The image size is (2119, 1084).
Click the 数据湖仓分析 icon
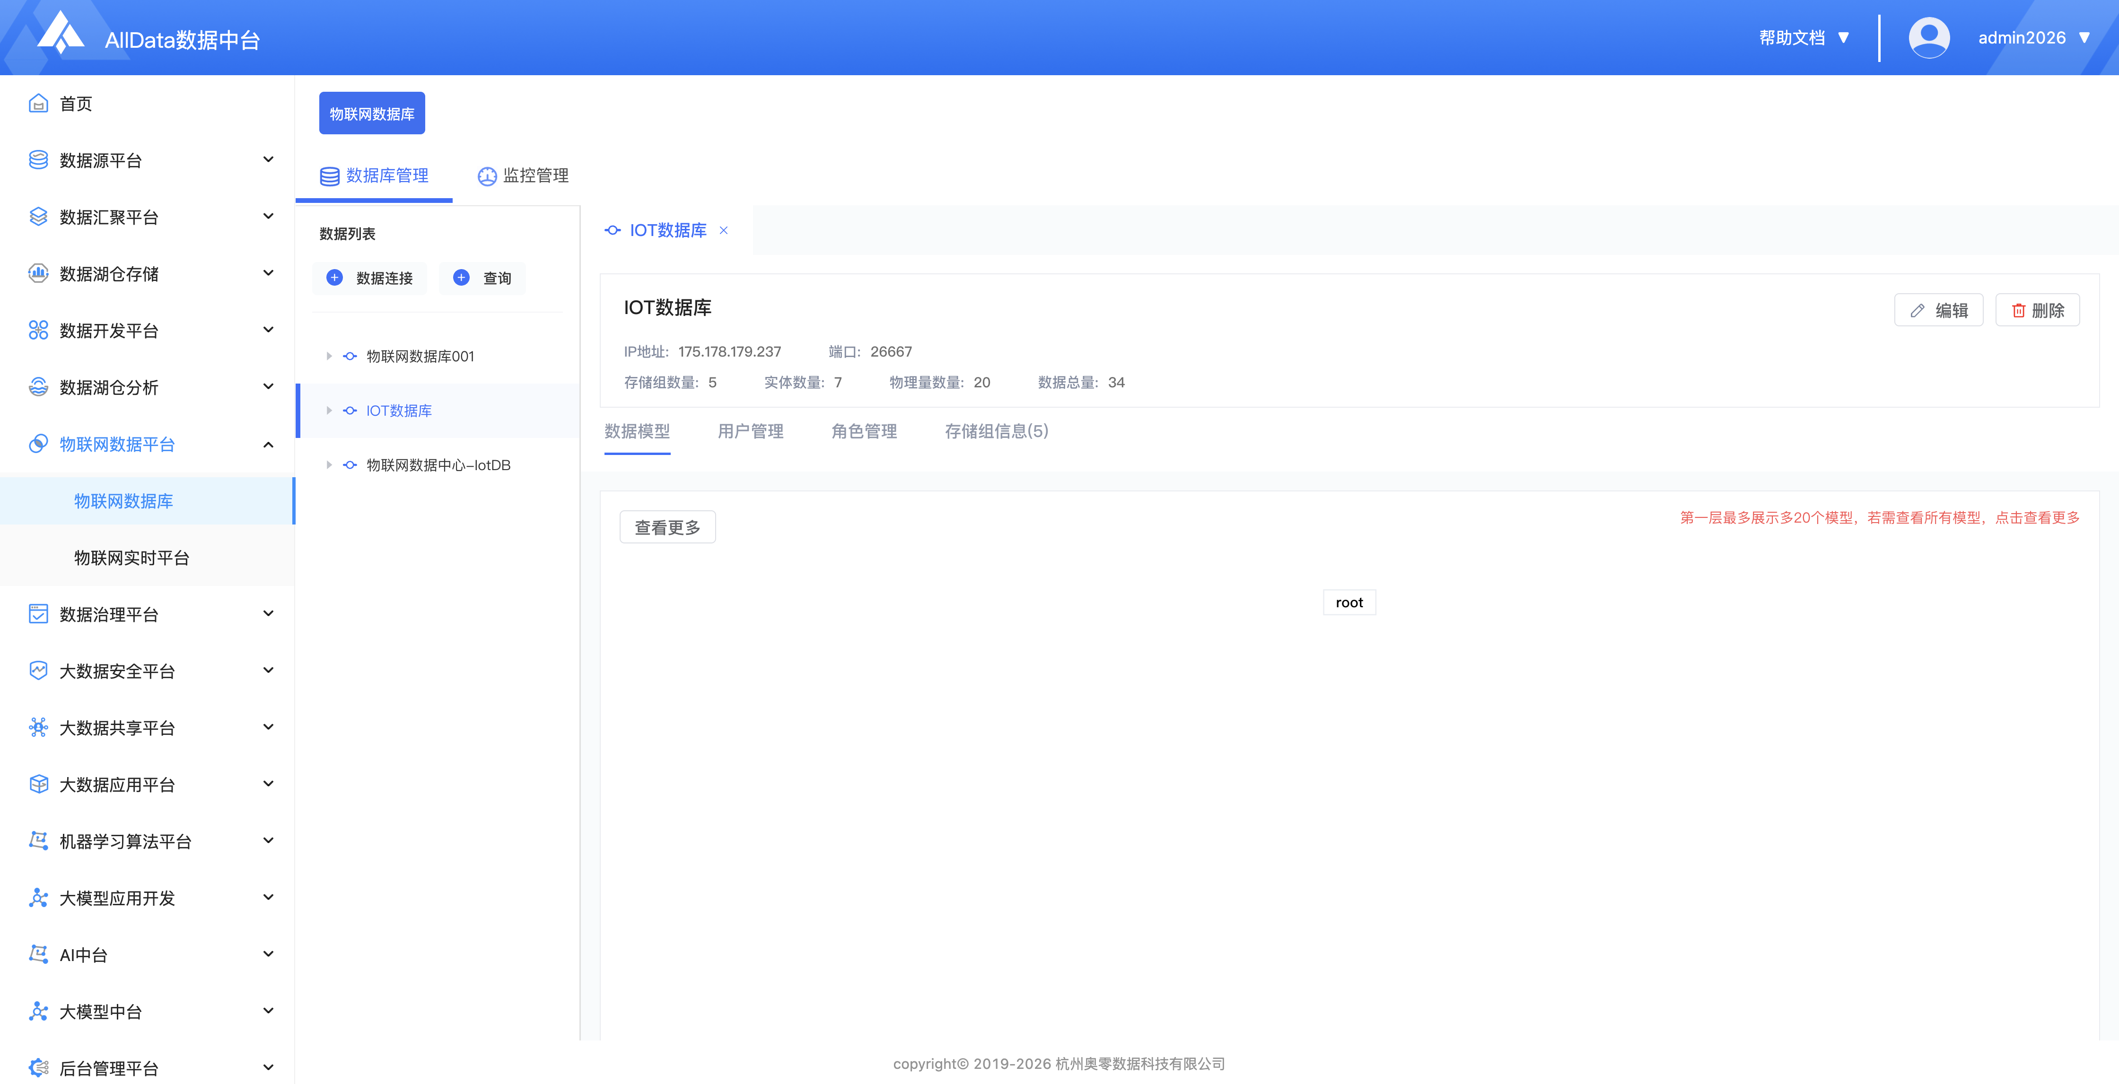[39, 386]
